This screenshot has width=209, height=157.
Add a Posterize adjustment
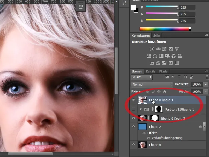click(158, 63)
